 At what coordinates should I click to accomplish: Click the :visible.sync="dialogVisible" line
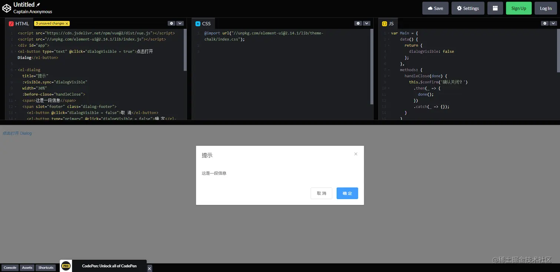[55, 82]
